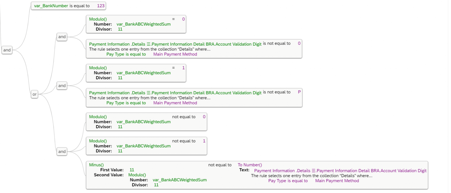This screenshot has height=193, width=451.
Task: Click the Divisor value 11 in the first Modulo
Action: (120, 29)
